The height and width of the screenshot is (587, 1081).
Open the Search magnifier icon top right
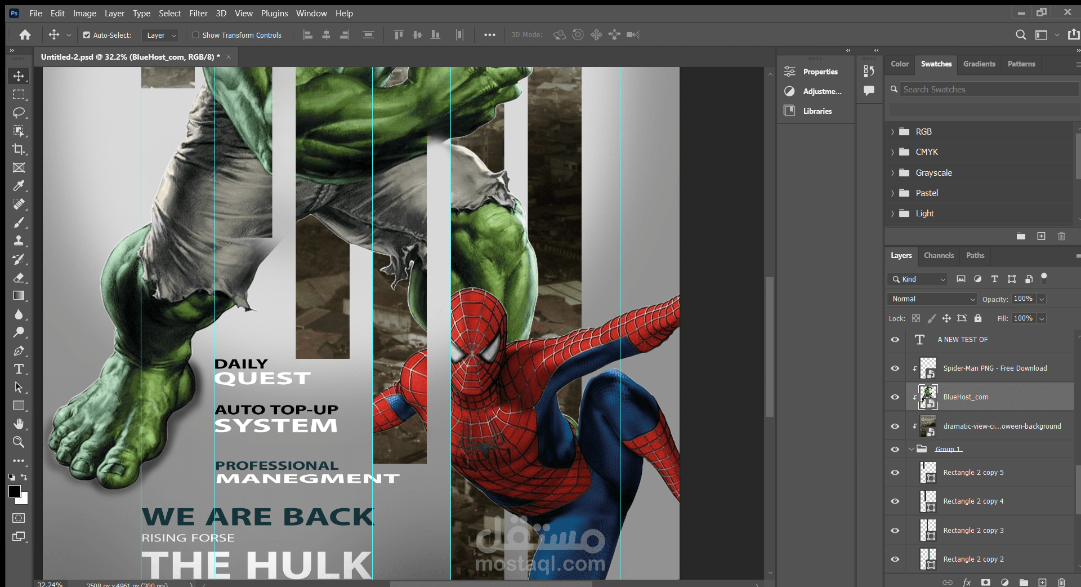click(x=1020, y=35)
